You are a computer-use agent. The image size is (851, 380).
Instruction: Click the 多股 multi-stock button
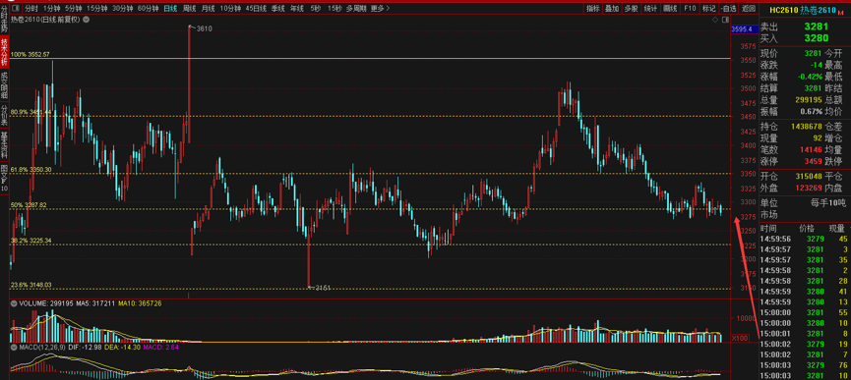(x=631, y=8)
